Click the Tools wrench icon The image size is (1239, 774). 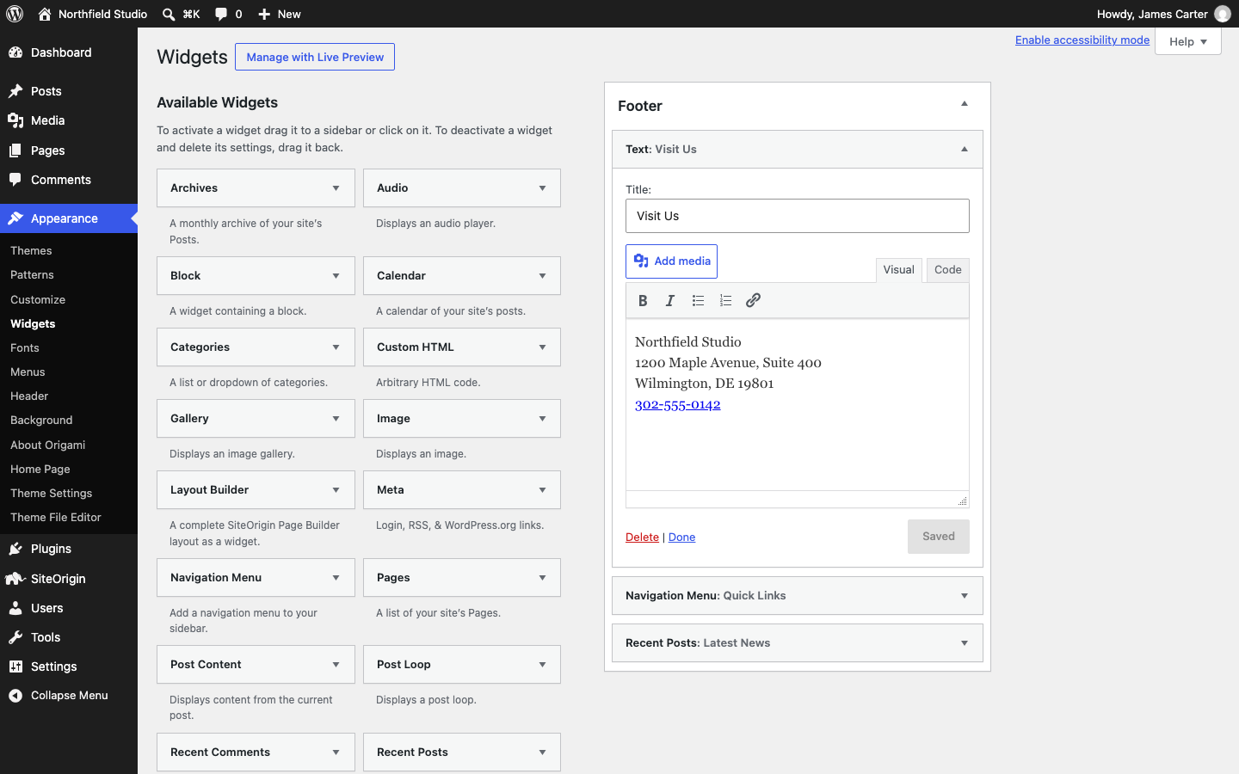tap(15, 637)
